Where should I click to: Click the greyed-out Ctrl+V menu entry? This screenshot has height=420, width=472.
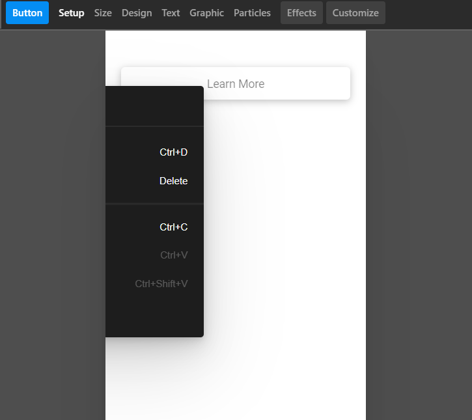pyautogui.click(x=155, y=255)
